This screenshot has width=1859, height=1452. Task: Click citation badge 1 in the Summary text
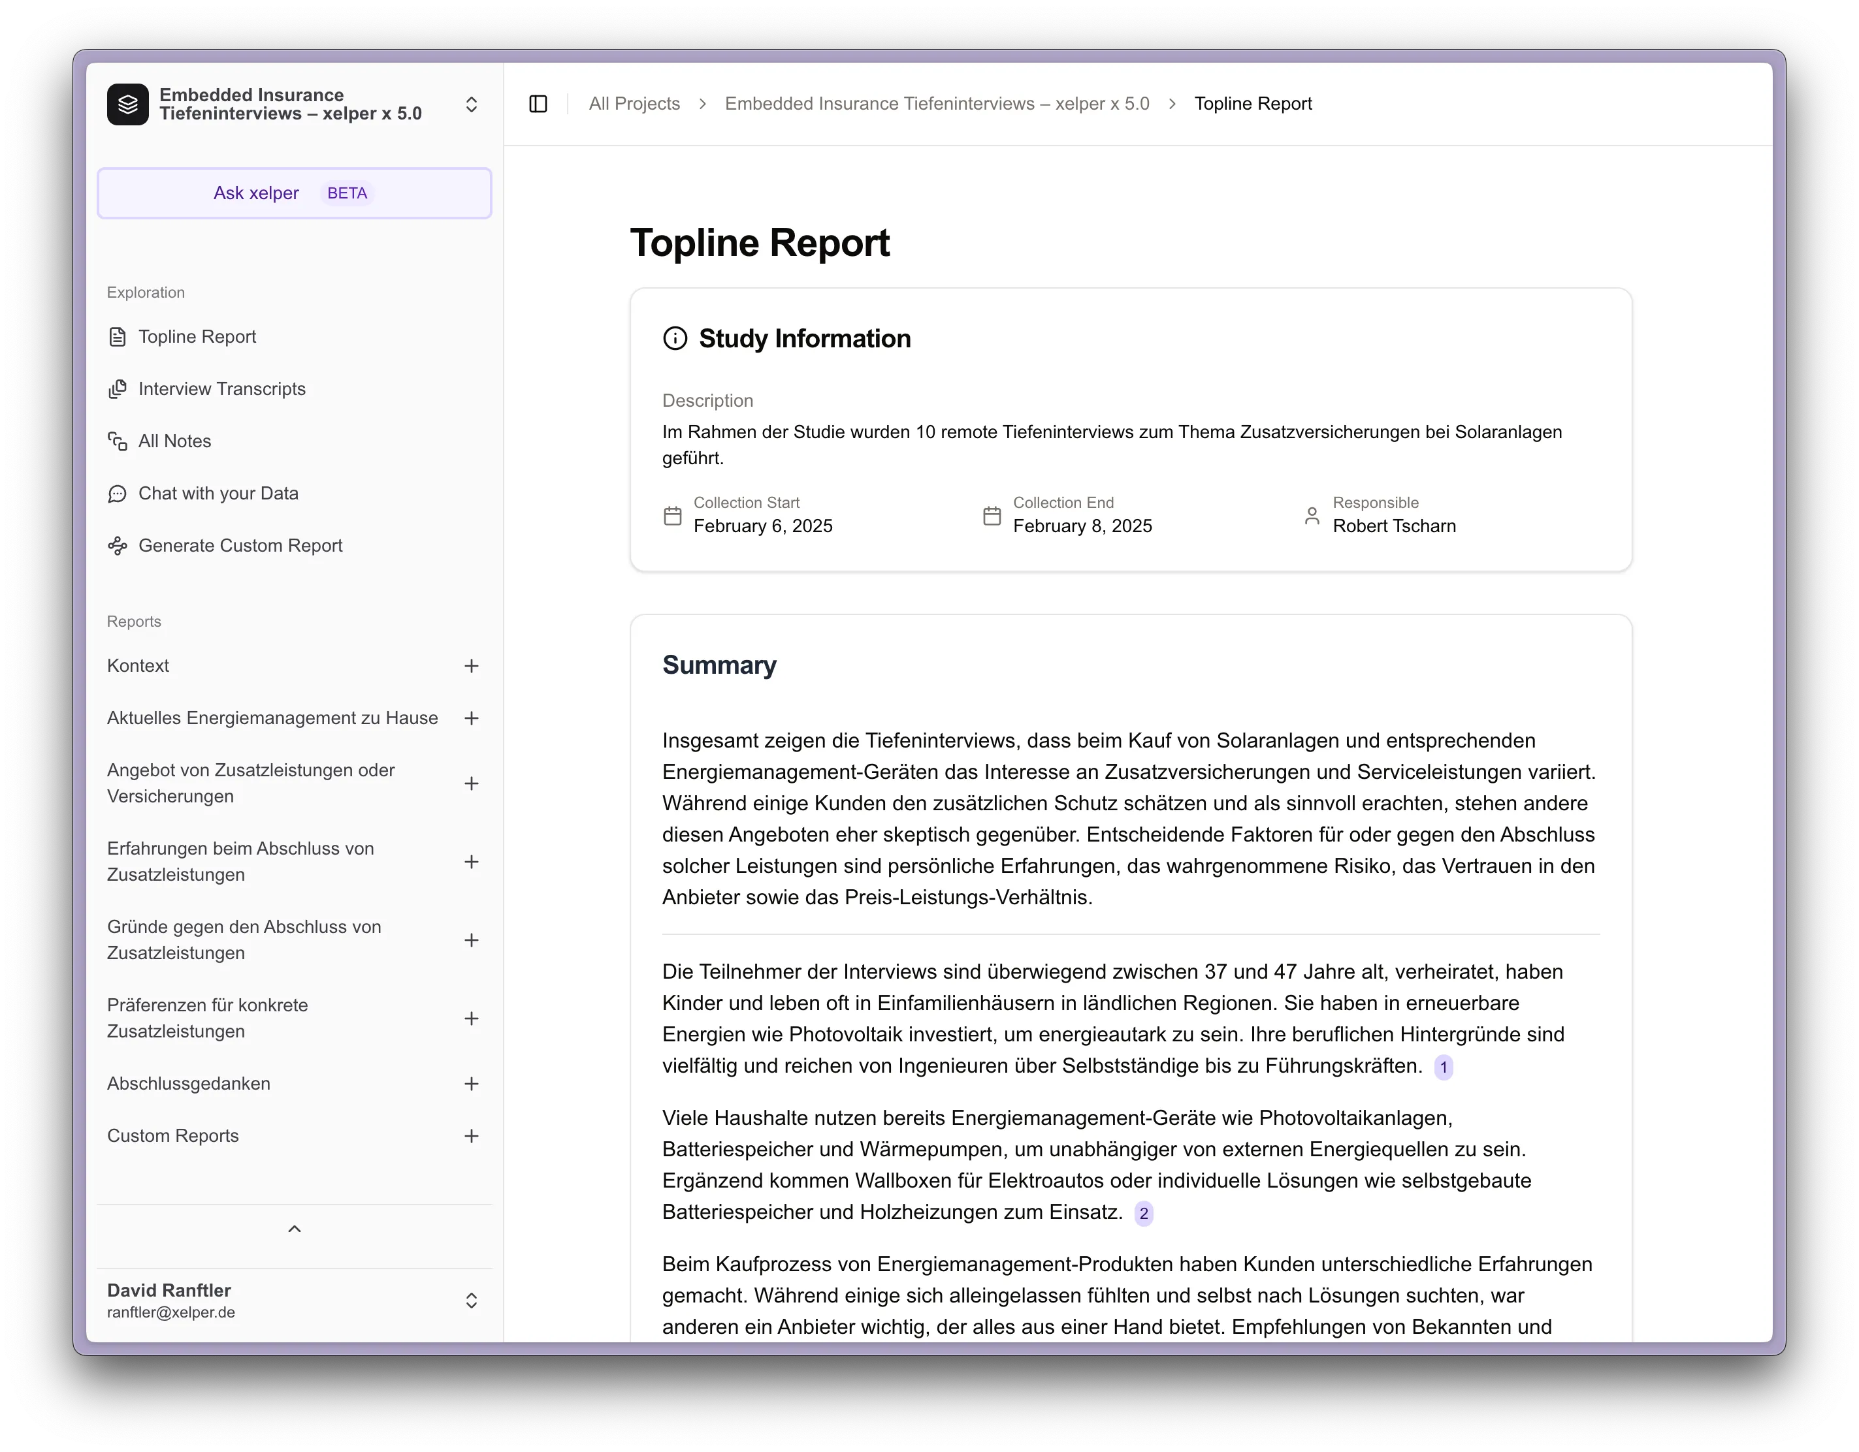tap(1444, 1067)
